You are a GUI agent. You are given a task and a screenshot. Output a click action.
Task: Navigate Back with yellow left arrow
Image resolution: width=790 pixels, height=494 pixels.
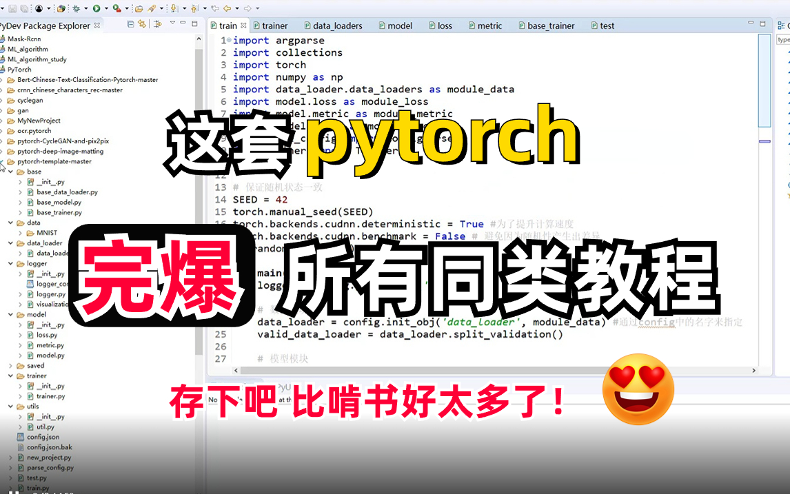click(x=227, y=8)
